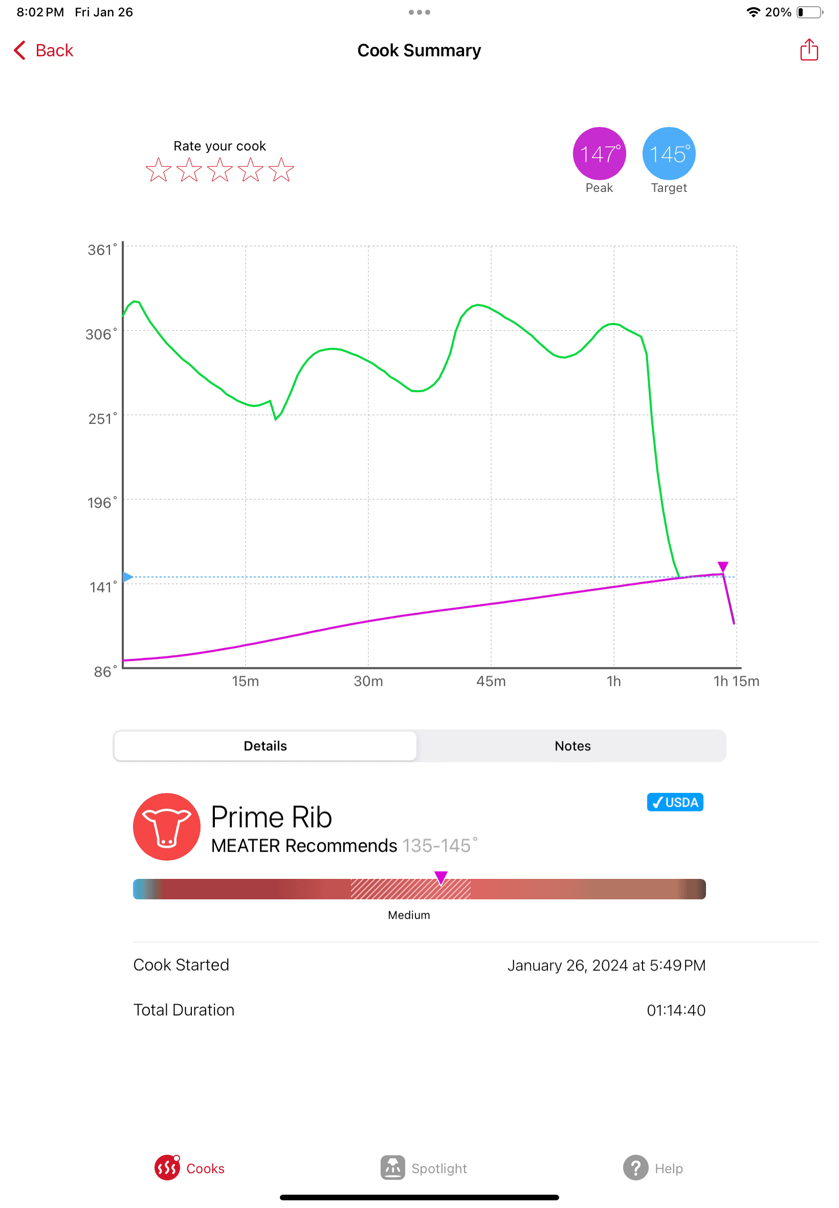Select the Details tab

266,746
